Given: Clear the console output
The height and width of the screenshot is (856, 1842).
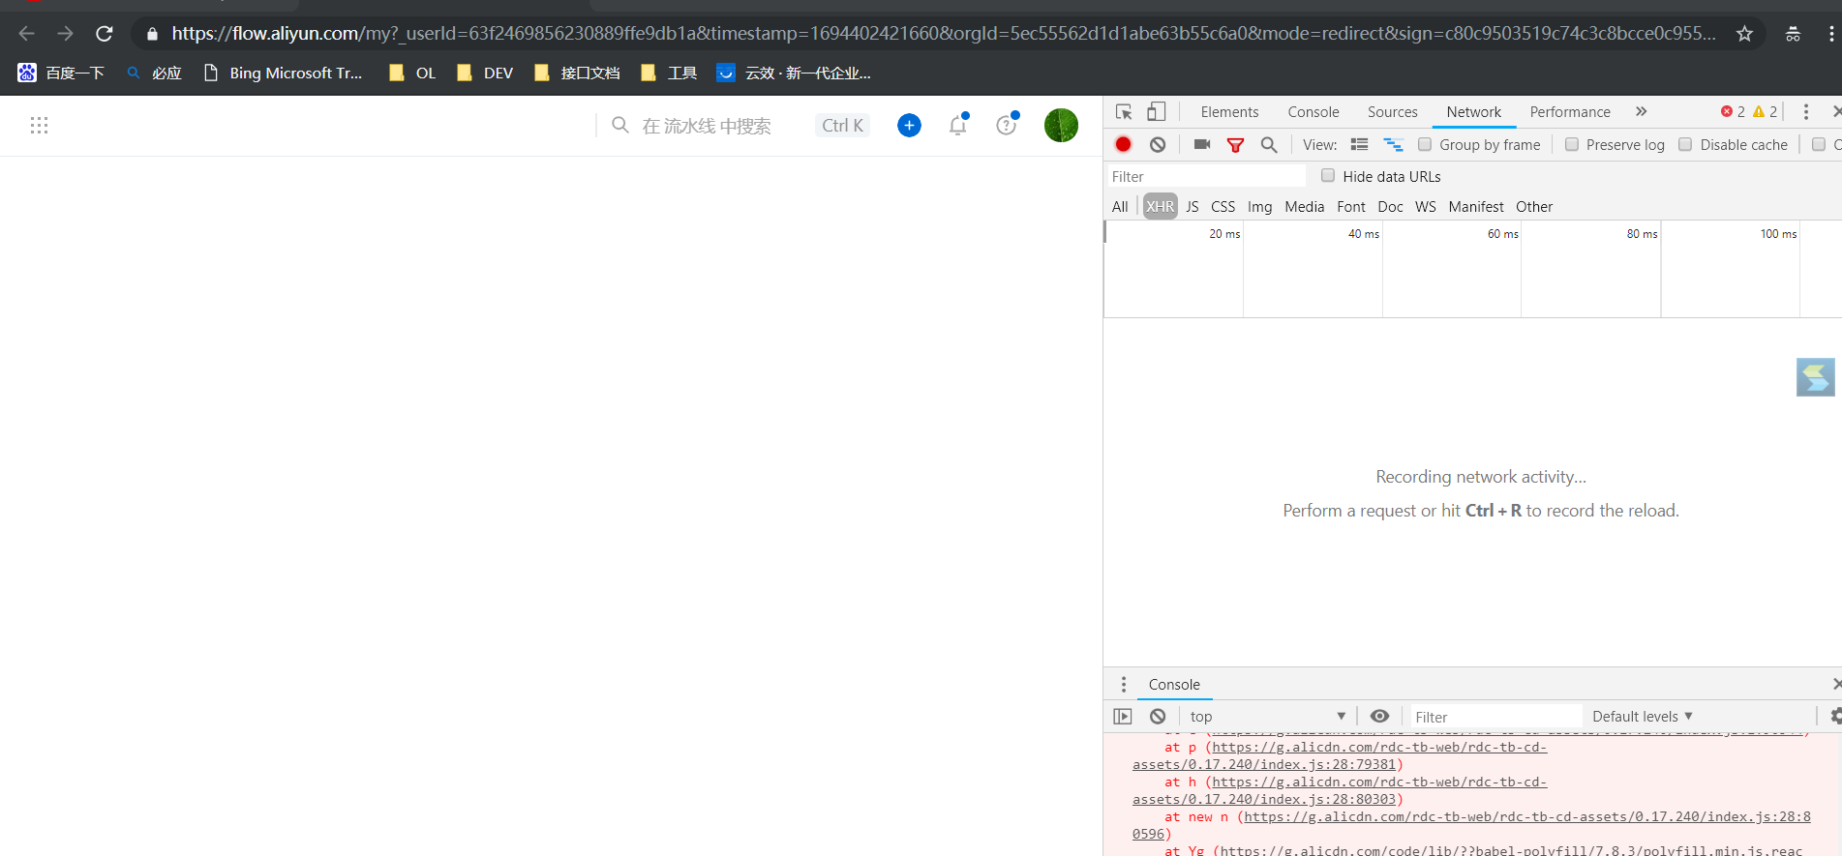Looking at the screenshot, I should pyautogui.click(x=1158, y=717).
